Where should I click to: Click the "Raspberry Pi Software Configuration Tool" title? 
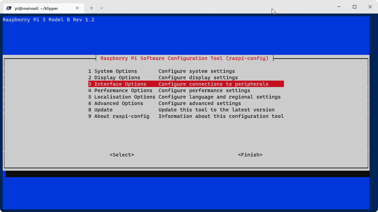click(x=185, y=58)
